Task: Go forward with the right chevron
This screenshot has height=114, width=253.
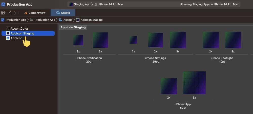Action: click(x=15, y=13)
